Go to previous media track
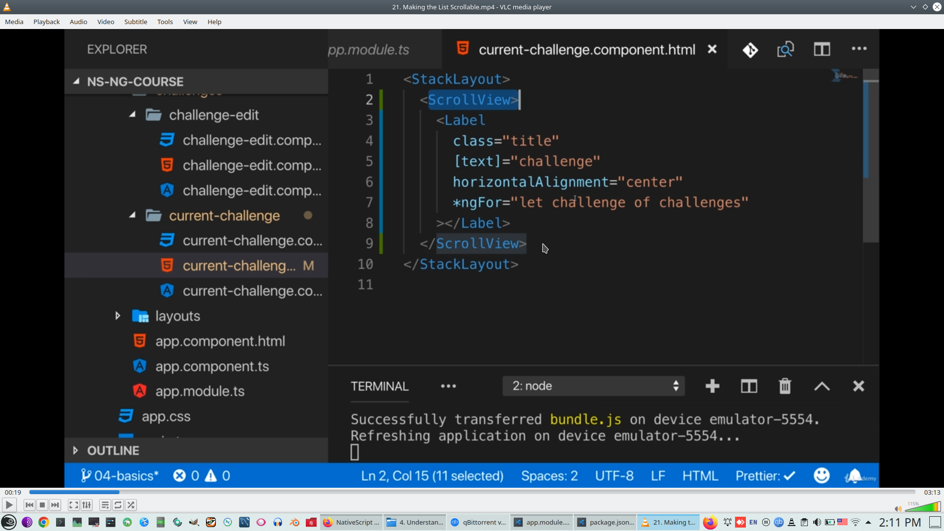The height and width of the screenshot is (531, 944). pyautogui.click(x=29, y=505)
